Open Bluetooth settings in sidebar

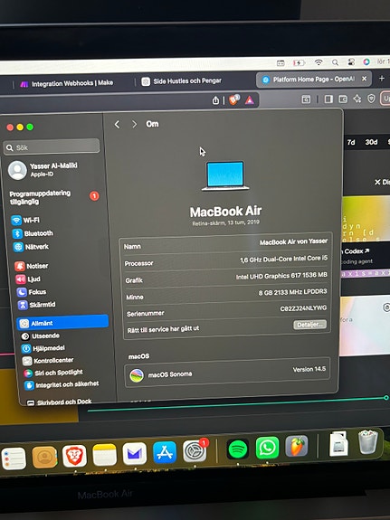click(x=33, y=233)
